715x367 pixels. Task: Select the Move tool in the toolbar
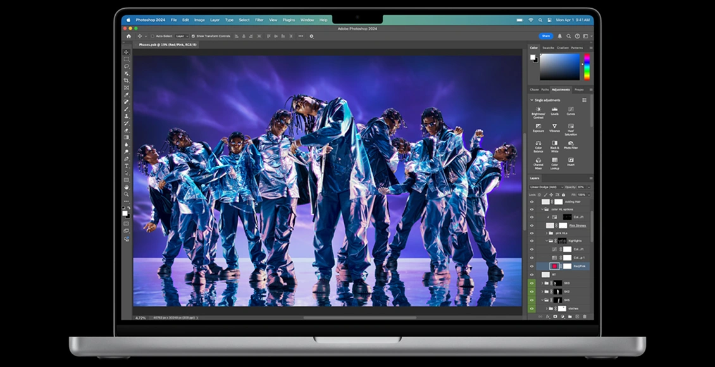[127, 52]
